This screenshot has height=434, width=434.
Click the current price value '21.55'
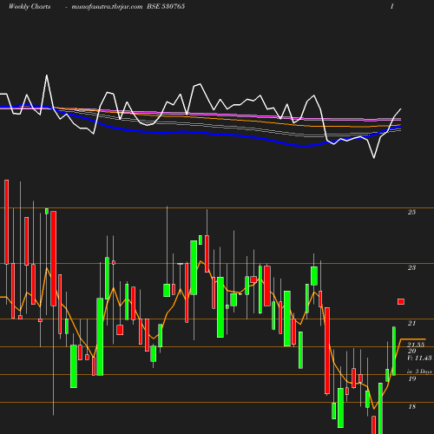pos(416,345)
